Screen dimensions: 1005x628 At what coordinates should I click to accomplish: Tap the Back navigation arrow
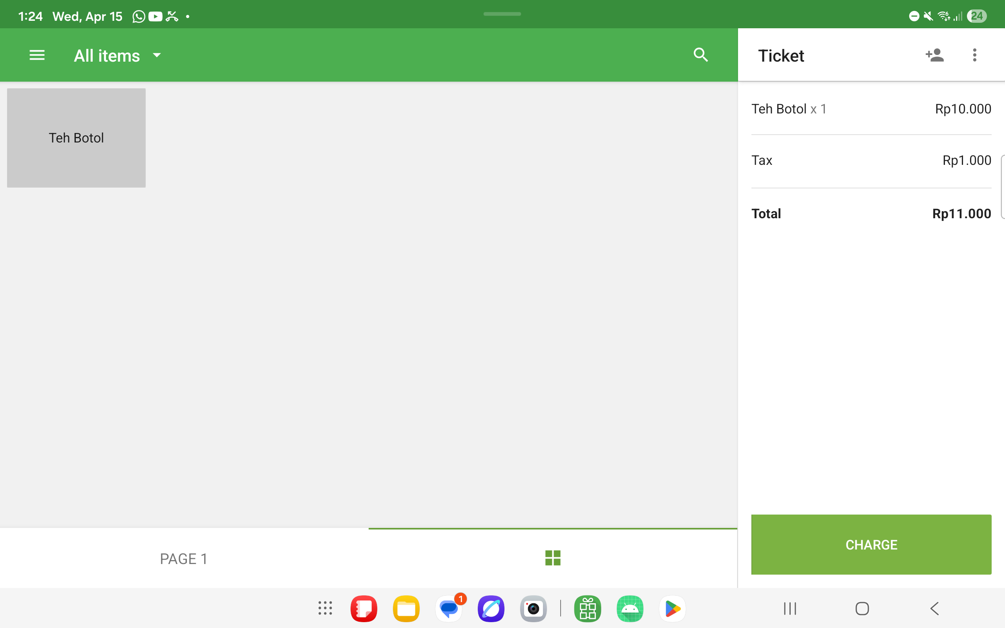point(934,608)
